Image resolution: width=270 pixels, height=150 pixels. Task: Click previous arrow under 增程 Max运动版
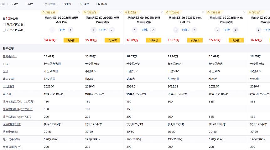click(135, 30)
